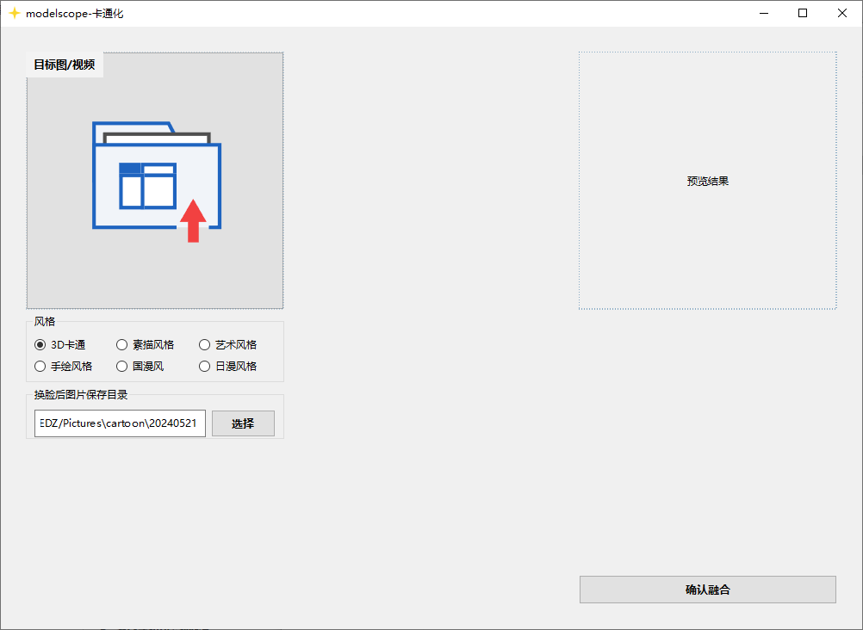Maximize the modelscope-卡通化 window

coord(803,13)
